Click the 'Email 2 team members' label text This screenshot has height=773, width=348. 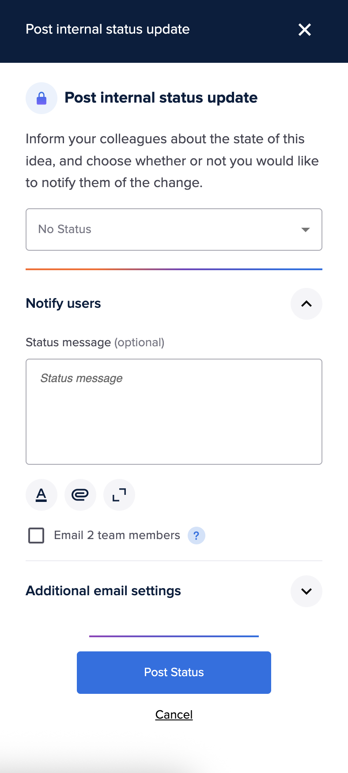pyautogui.click(x=117, y=536)
